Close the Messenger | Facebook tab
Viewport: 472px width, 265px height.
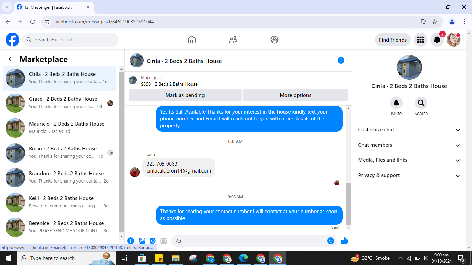click(88, 7)
